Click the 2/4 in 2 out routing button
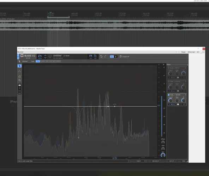 191,52
